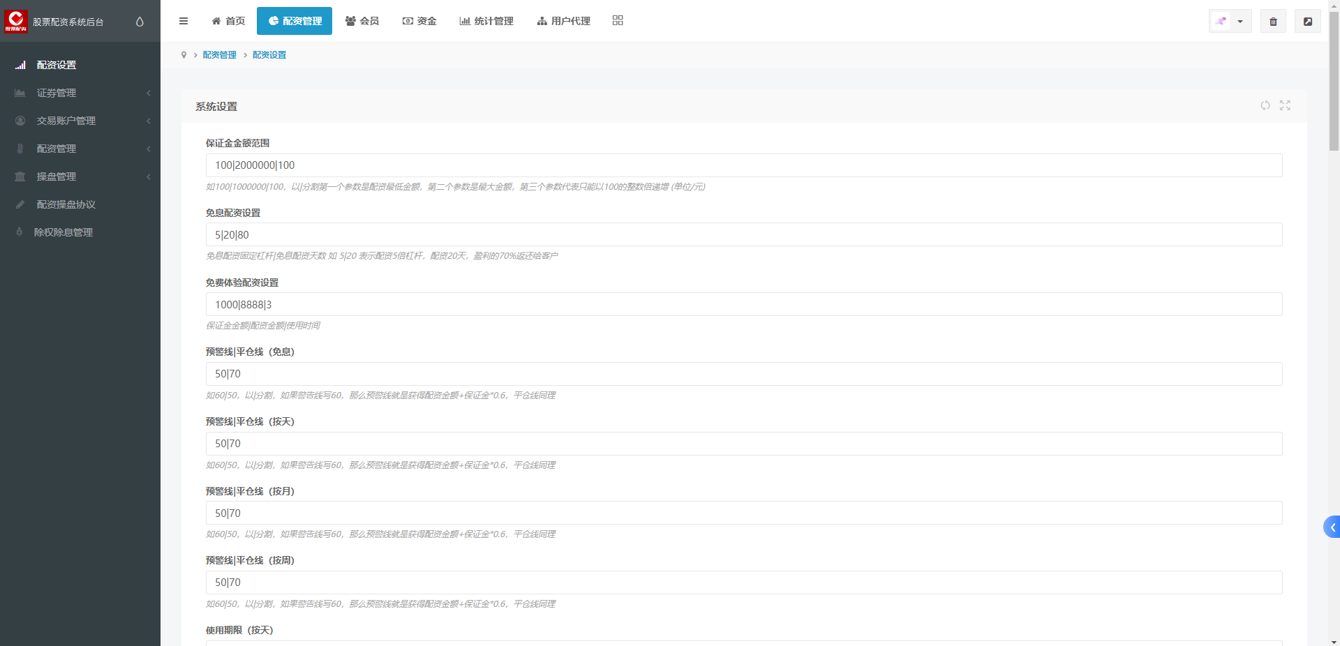
Task: Expand 证券管理 in the sidebar
Action: (80, 93)
